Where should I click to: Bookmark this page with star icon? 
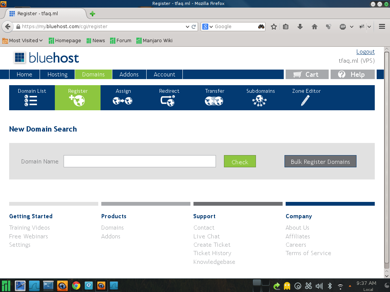click(x=273, y=27)
